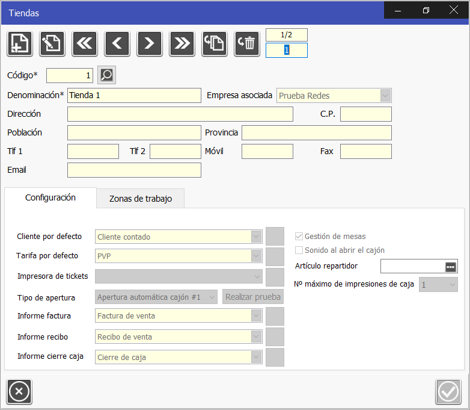Switch to the Zonas de trabajo tab

(141, 199)
